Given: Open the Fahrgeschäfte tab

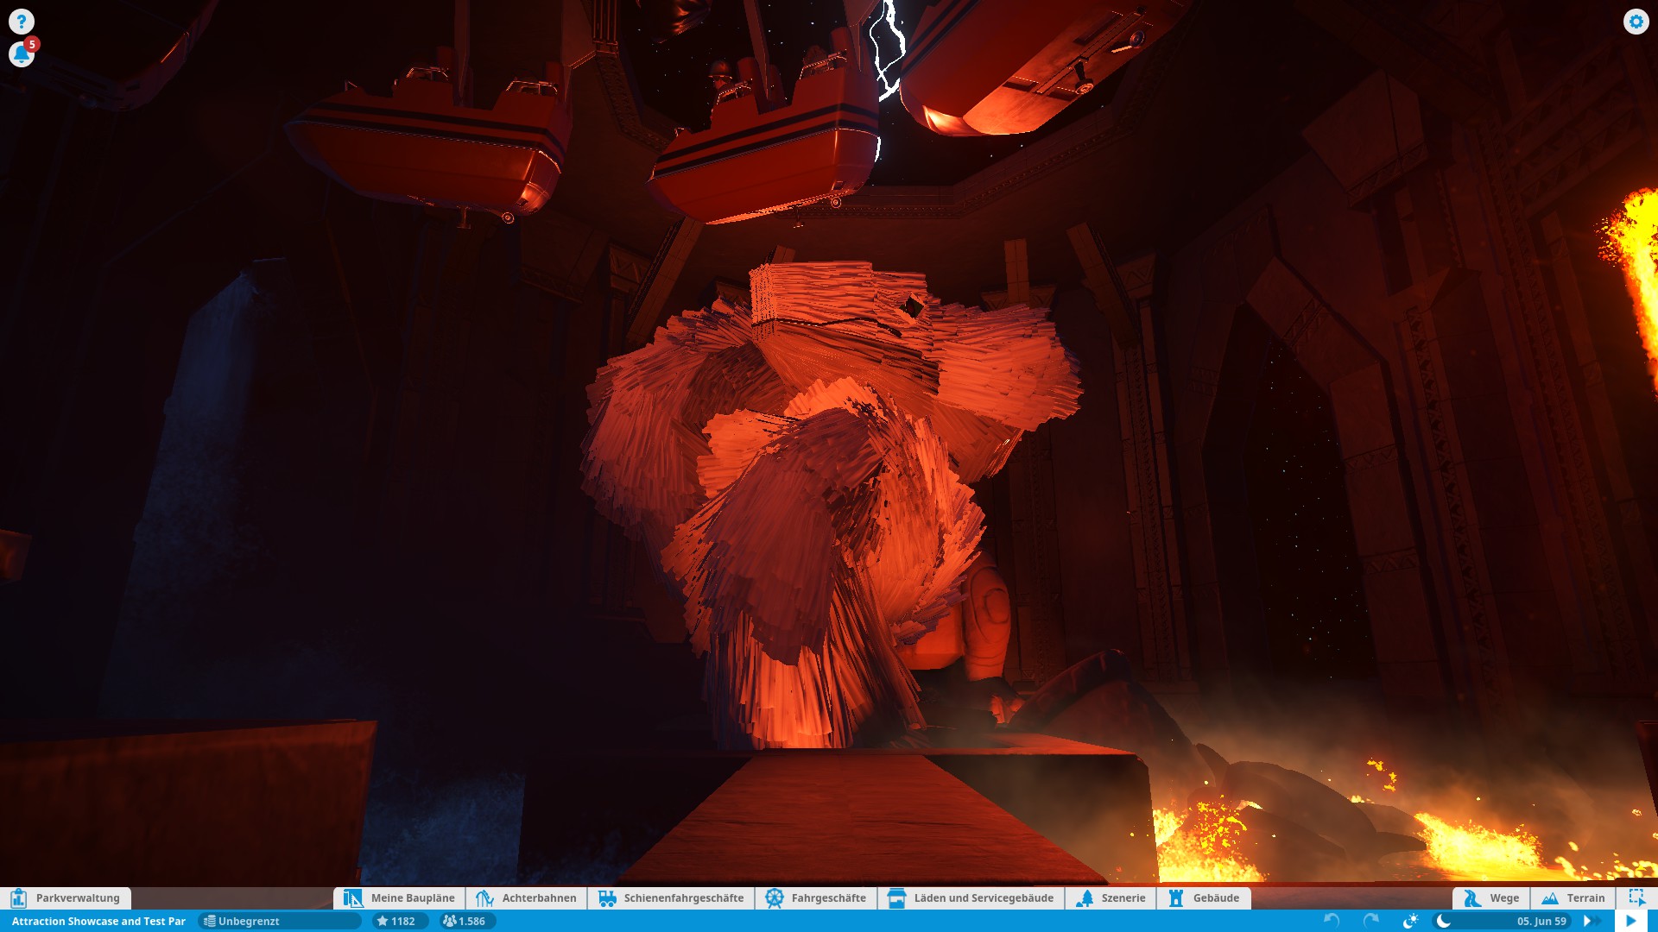Looking at the screenshot, I should pos(816,898).
